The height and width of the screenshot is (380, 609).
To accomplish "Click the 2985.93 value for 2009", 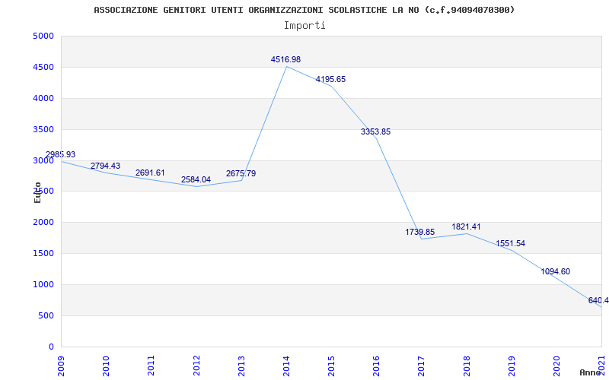I will 60,155.
